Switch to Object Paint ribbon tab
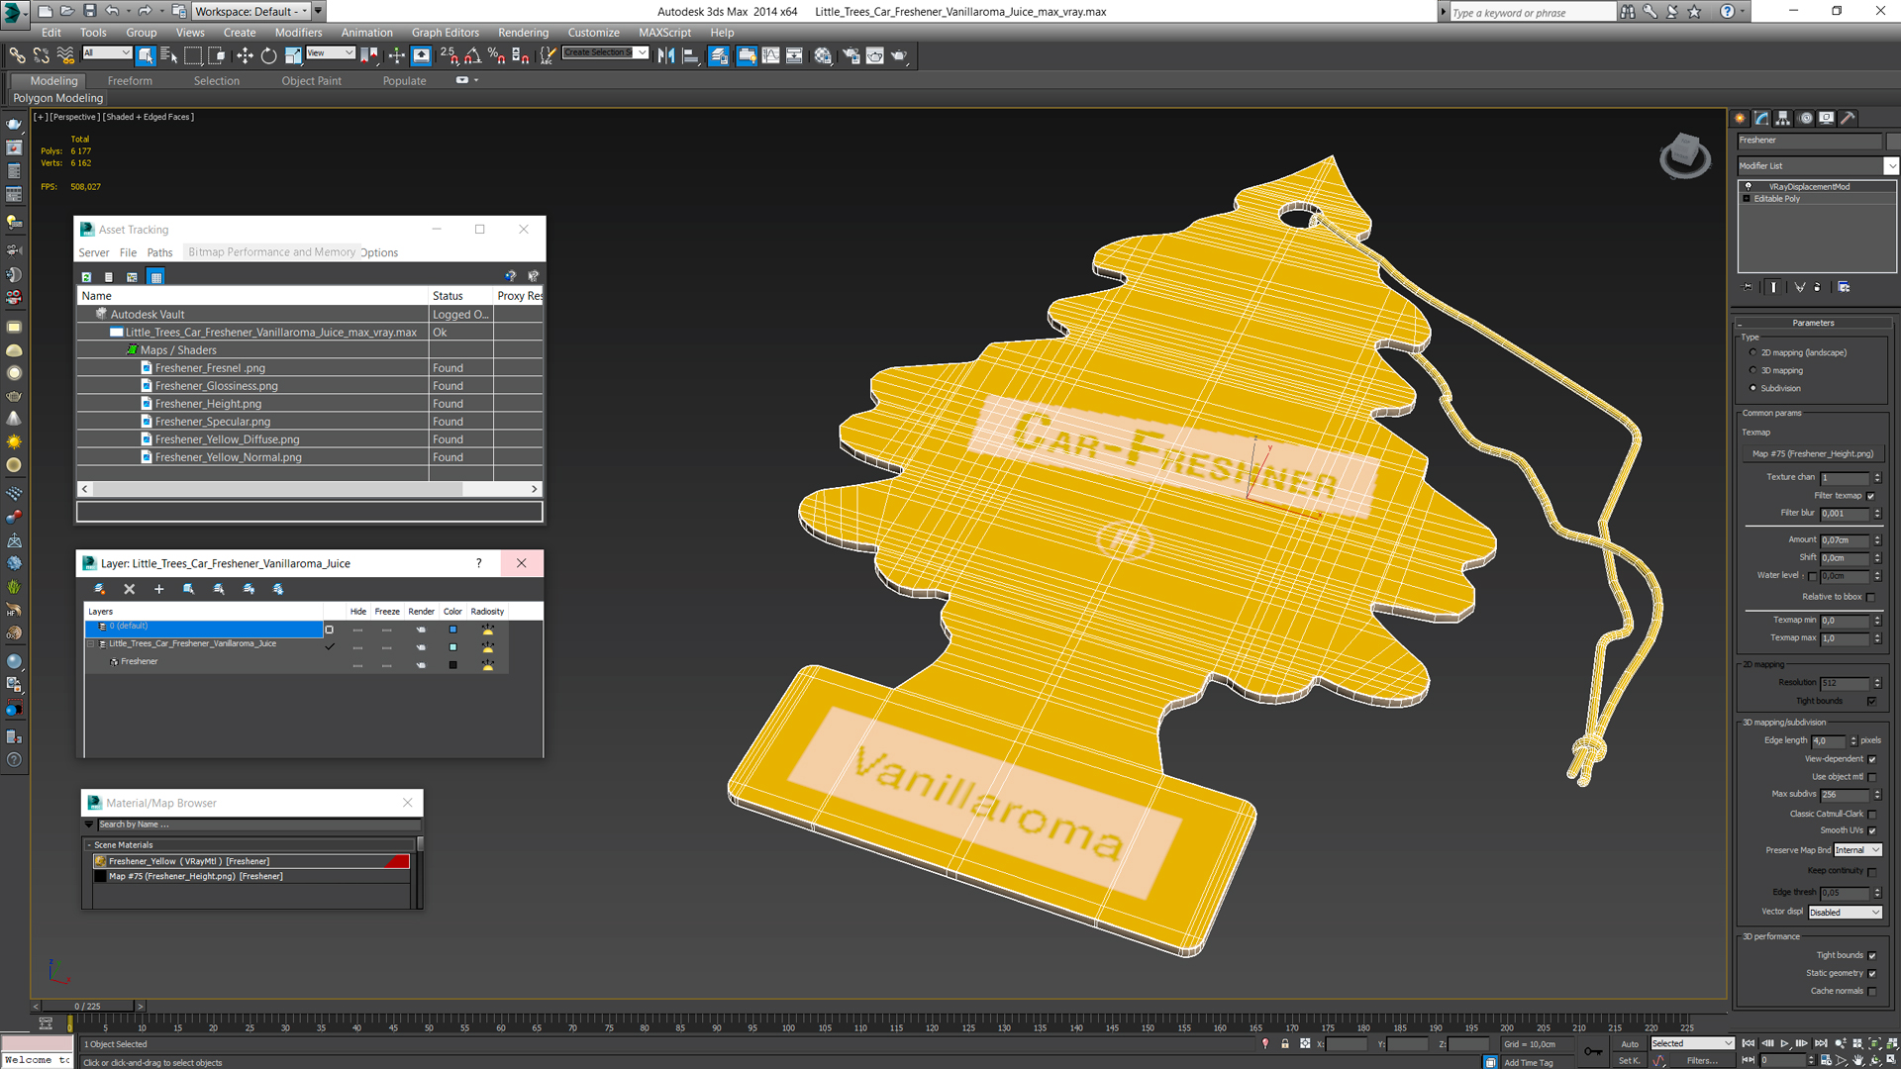This screenshot has width=1901, height=1069. tap(311, 81)
